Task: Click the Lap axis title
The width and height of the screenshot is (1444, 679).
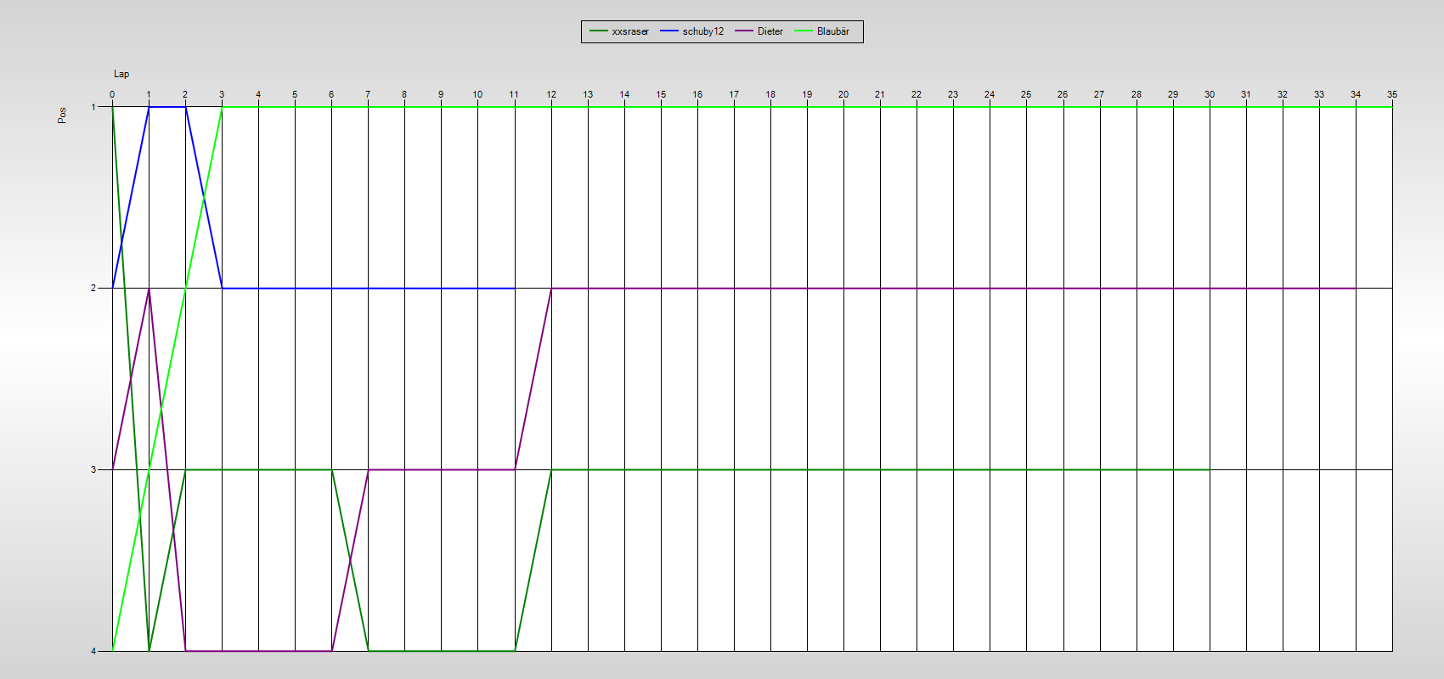Action: [121, 74]
